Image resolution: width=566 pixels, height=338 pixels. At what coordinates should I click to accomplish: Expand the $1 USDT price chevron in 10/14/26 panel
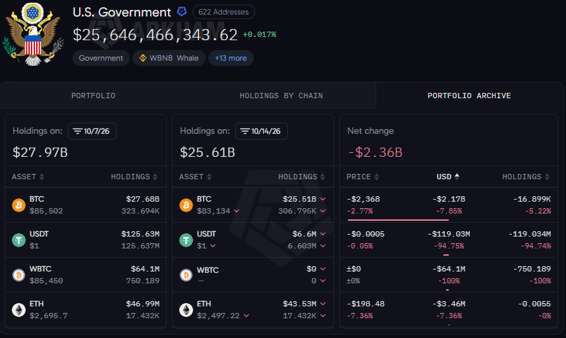point(213,246)
